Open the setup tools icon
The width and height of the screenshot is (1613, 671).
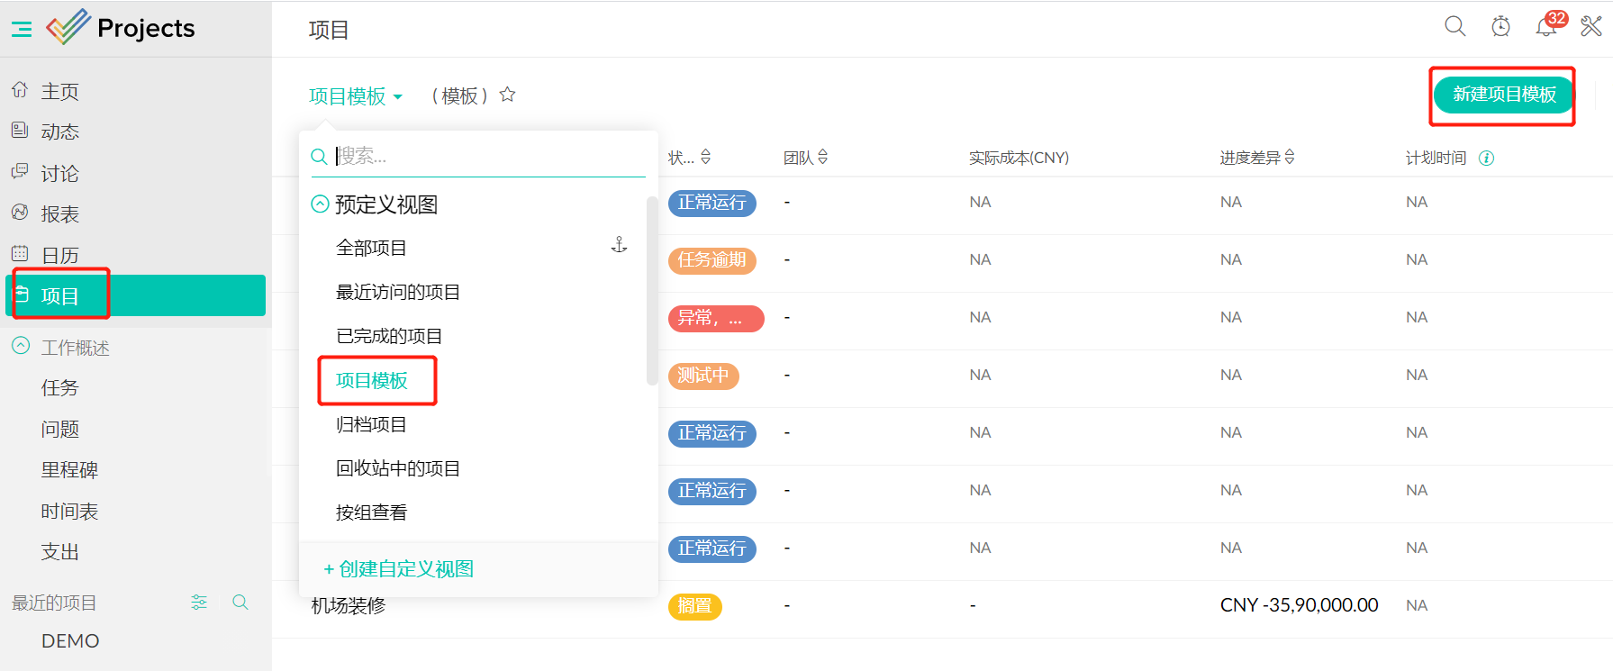click(1591, 27)
